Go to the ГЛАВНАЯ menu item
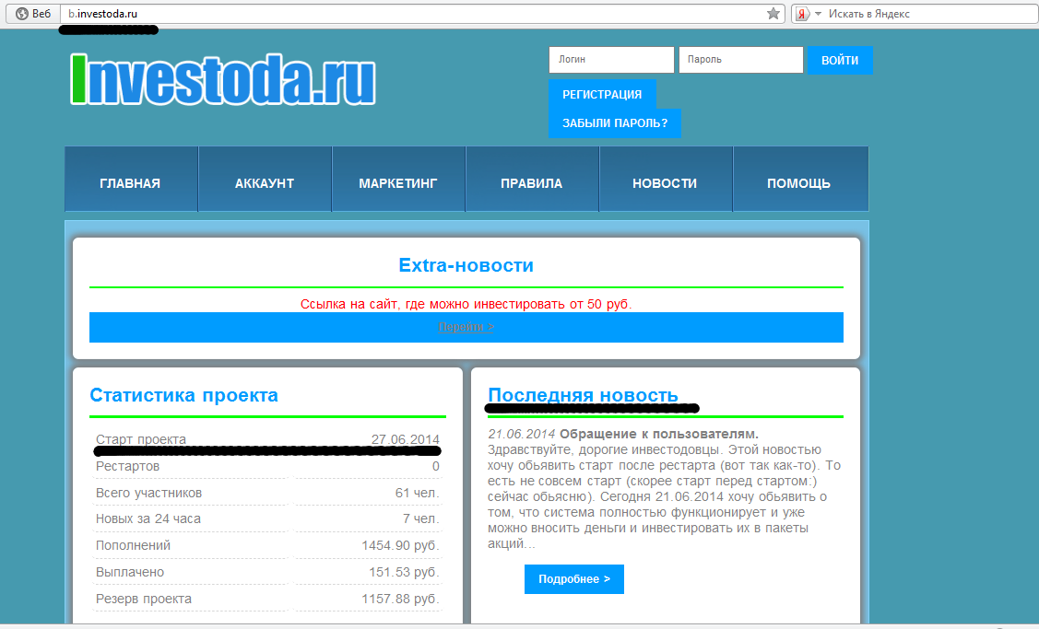The width and height of the screenshot is (1039, 629). [x=130, y=183]
